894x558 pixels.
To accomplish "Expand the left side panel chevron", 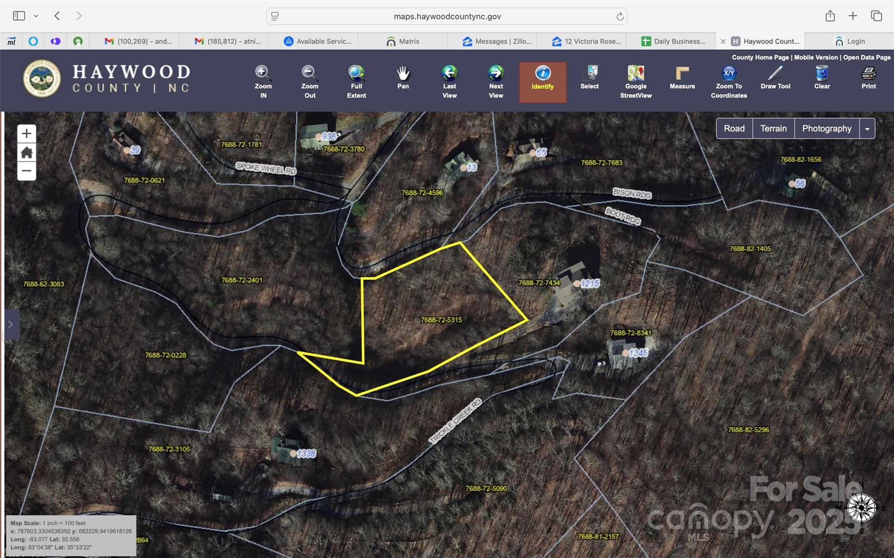I will [x=11, y=324].
